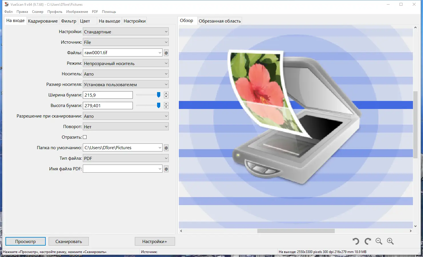Zoom out of the preview

(x=379, y=241)
